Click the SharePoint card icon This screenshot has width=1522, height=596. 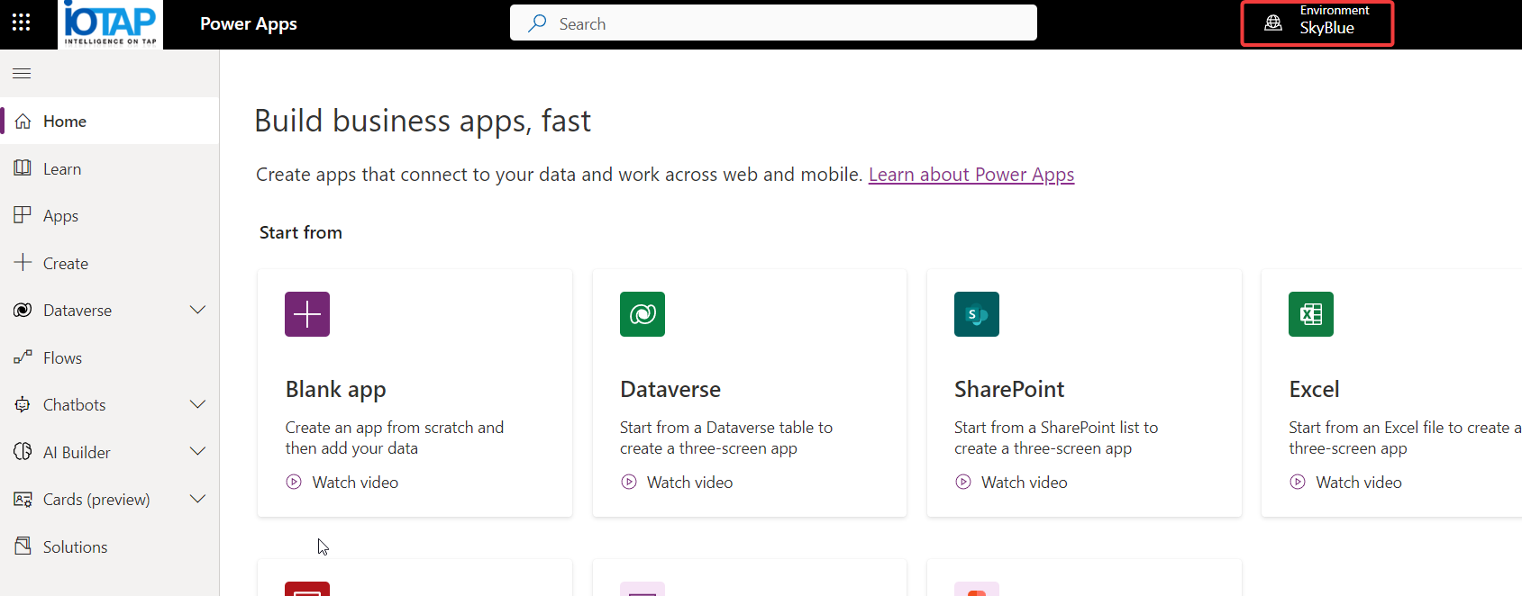tap(977, 314)
